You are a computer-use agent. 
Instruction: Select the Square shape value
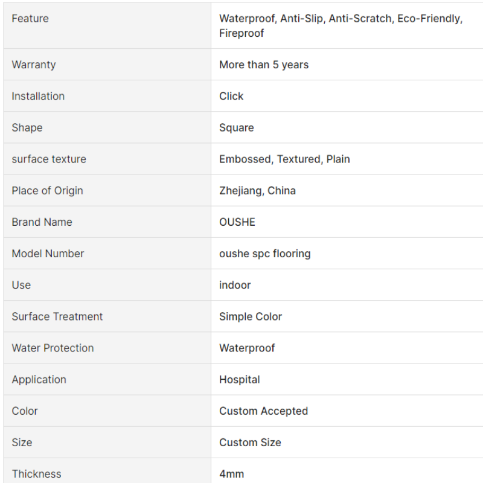point(236,127)
